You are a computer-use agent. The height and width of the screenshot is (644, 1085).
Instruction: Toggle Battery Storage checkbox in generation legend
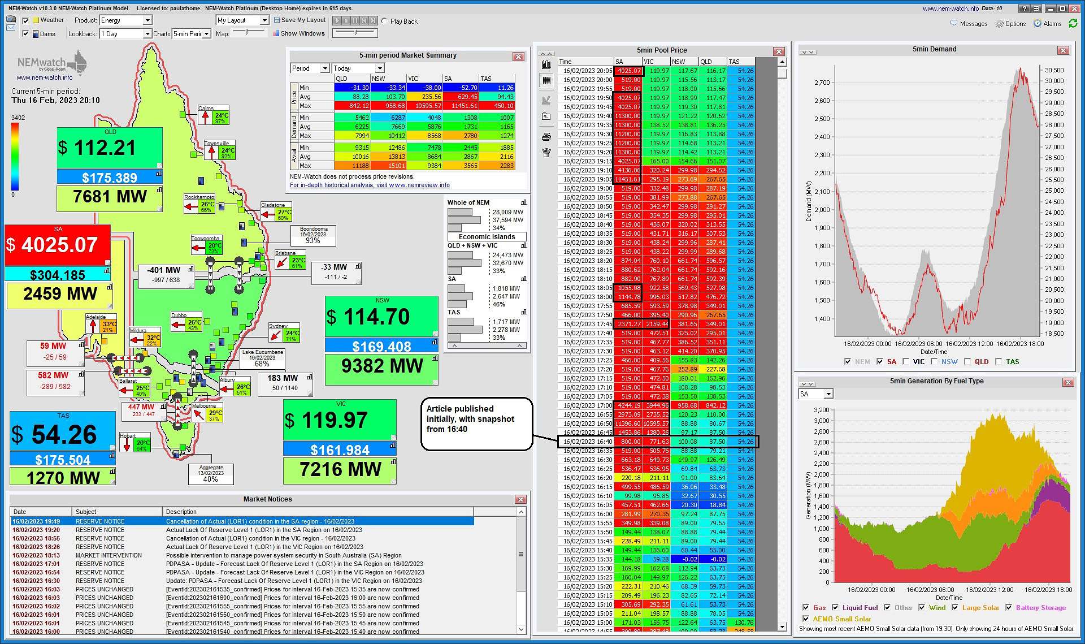(x=1008, y=607)
